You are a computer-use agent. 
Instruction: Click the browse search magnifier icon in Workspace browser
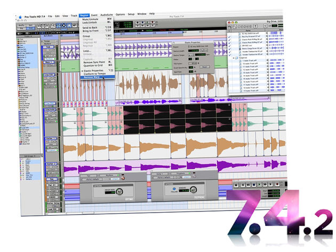(x=229, y=27)
